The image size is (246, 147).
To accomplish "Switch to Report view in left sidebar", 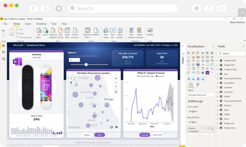I will [x=3, y=45].
